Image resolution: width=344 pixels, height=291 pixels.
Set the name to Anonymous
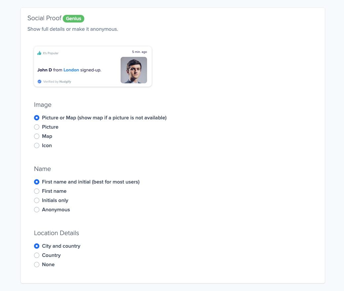tap(37, 210)
